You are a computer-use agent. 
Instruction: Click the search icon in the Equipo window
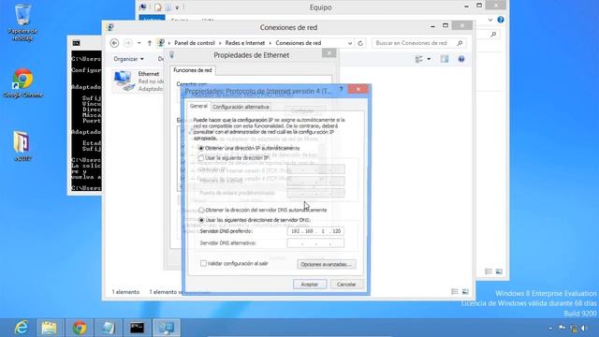tap(493, 34)
